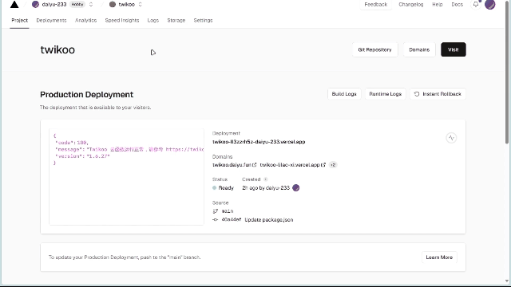Open the Docs link
This screenshot has width=511, height=287.
coord(457,5)
